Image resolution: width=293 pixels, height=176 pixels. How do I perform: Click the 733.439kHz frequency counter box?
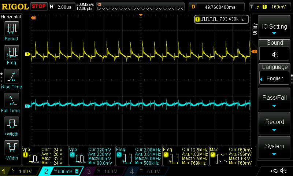pos(222,19)
